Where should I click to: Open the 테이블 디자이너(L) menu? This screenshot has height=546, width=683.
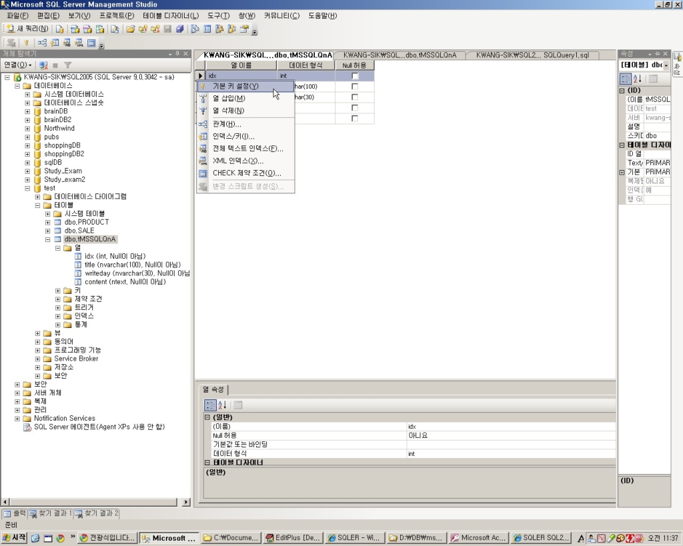pos(170,16)
